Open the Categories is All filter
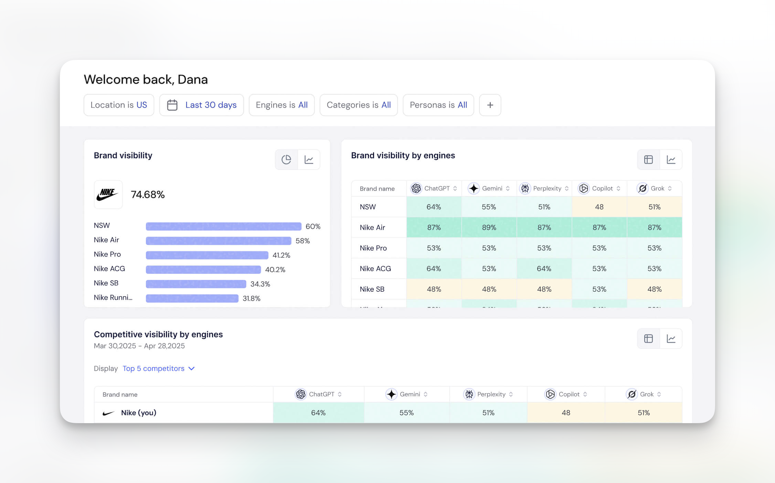 [x=359, y=105]
